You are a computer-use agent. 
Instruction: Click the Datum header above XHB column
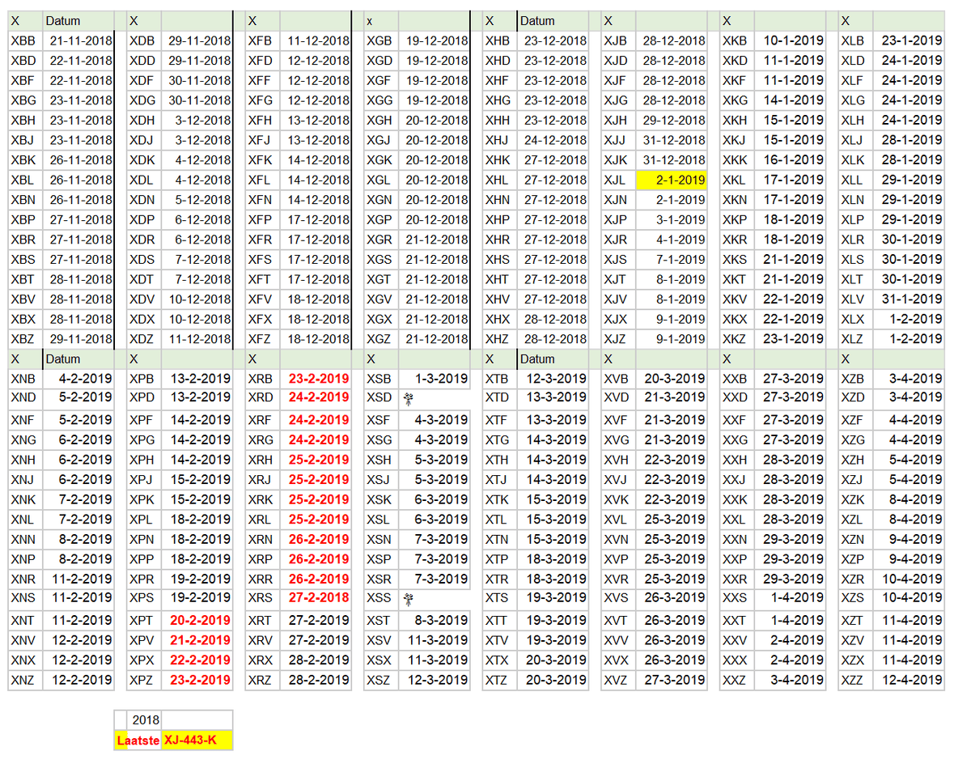pos(537,20)
